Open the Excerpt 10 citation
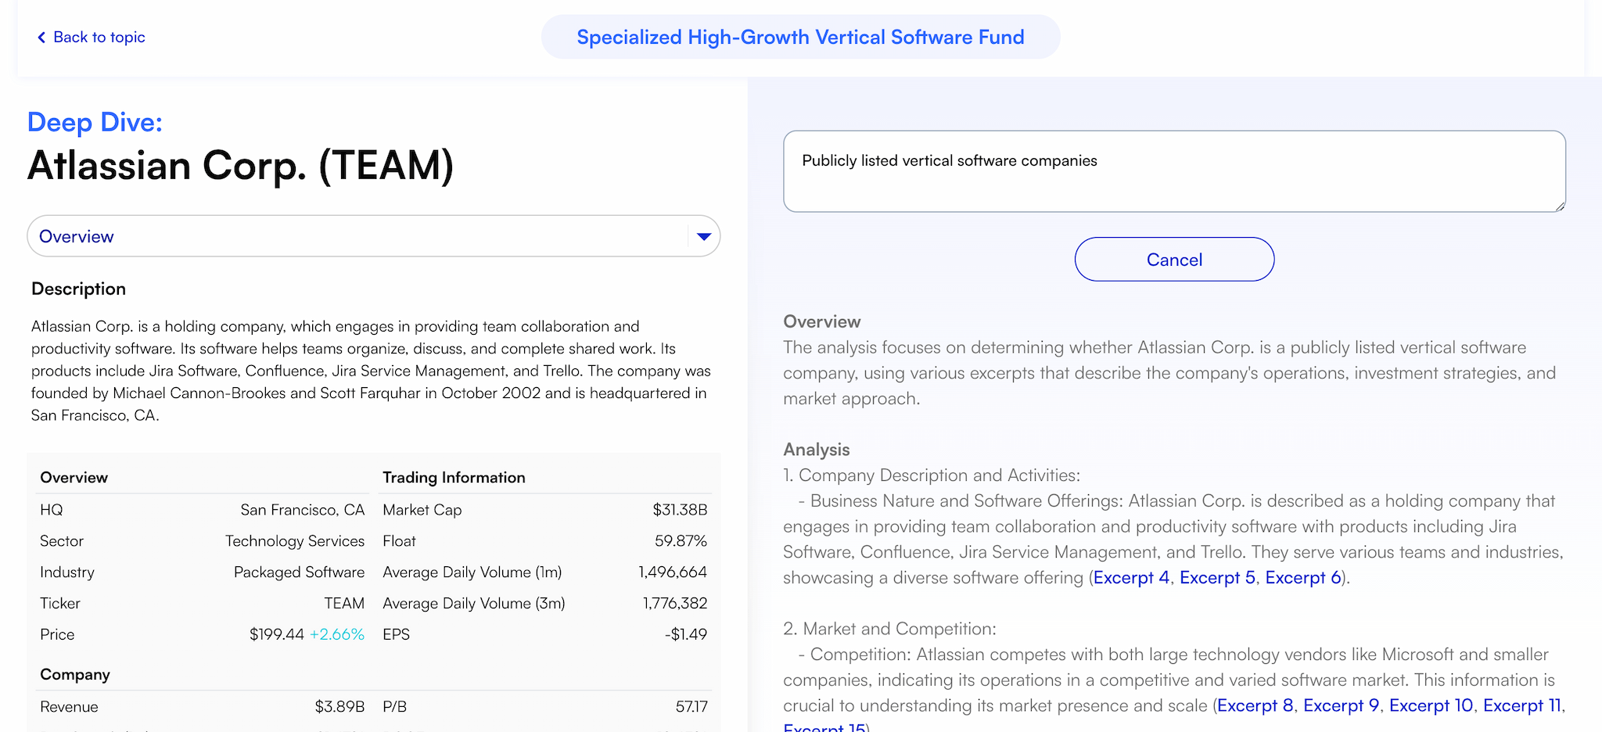 (1431, 706)
